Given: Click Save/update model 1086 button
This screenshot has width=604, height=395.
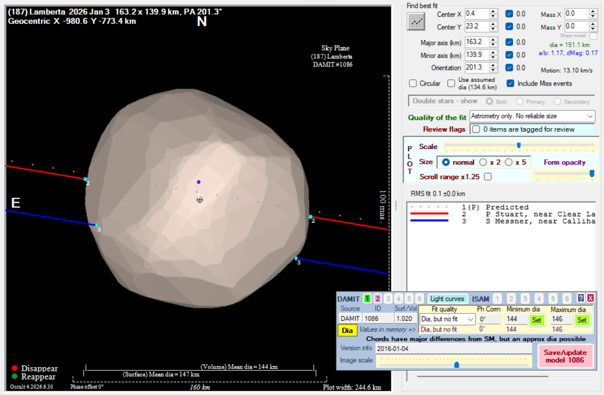Looking at the screenshot, I should tap(565, 356).
